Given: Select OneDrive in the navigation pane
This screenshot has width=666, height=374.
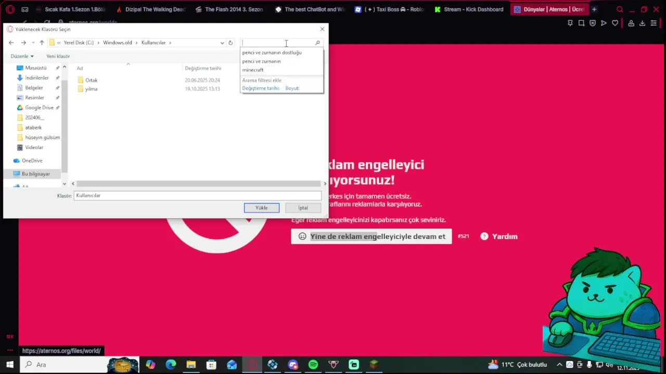Looking at the screenshot, I should point(32,161).
